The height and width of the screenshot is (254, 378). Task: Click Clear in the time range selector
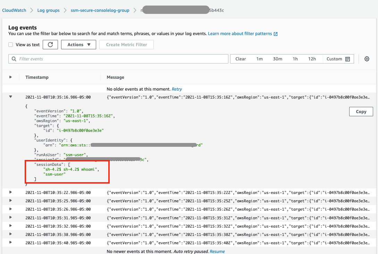click(241, 59)
